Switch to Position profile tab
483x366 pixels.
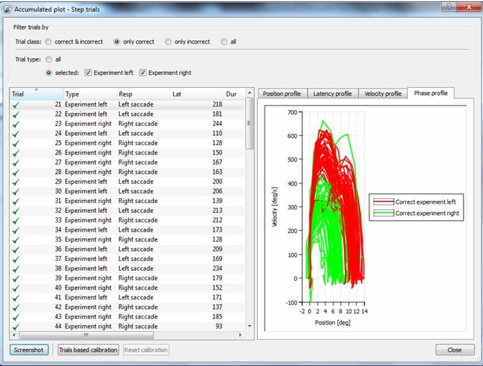point(282,94)
